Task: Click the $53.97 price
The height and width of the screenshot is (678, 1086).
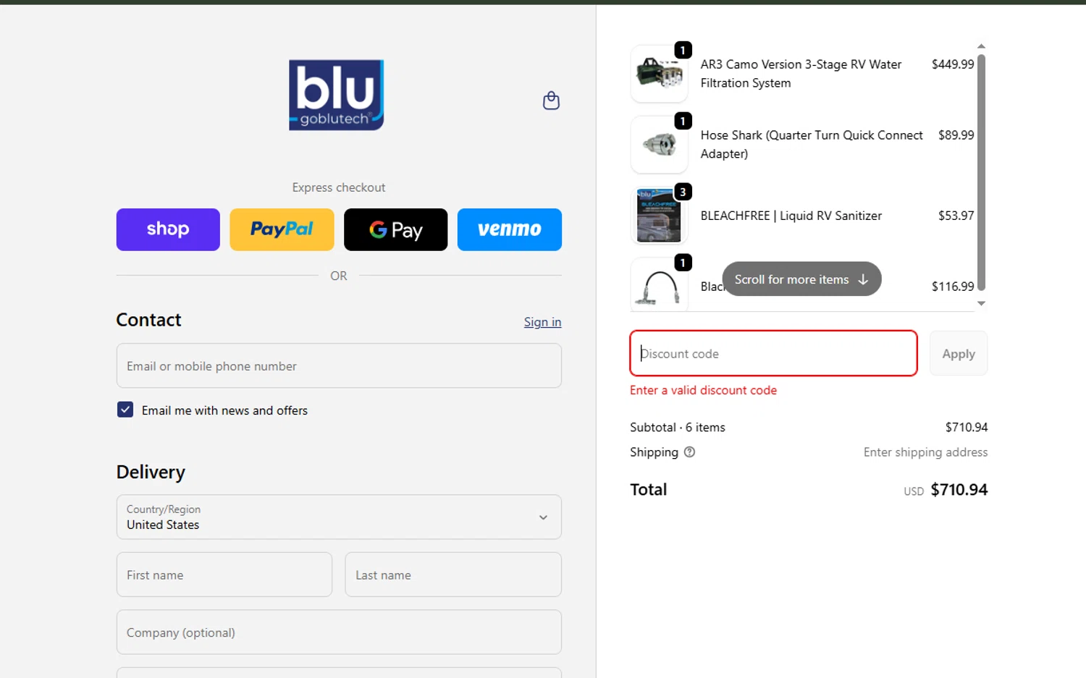Action: click(956, 216)
